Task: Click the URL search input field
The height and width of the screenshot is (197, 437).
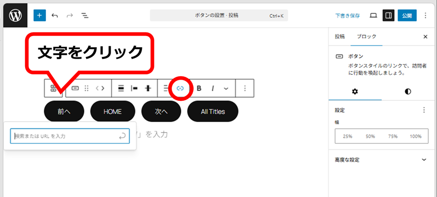Action: [65, 136]
